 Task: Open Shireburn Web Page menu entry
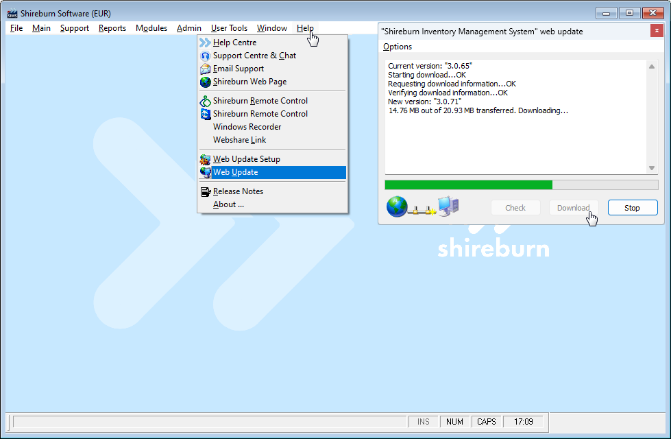pyautogui.click(x=273, y=82)
